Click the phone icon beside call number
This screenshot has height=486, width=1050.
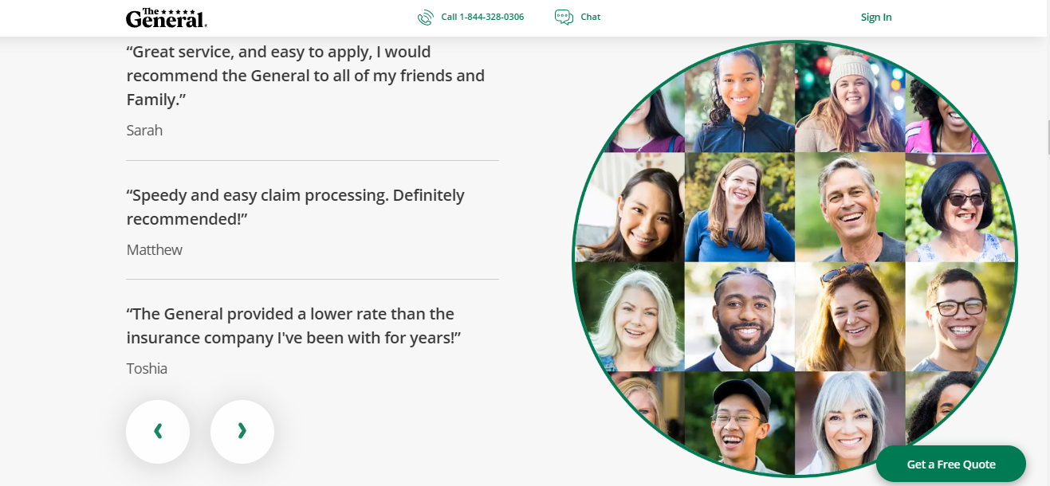426,18
